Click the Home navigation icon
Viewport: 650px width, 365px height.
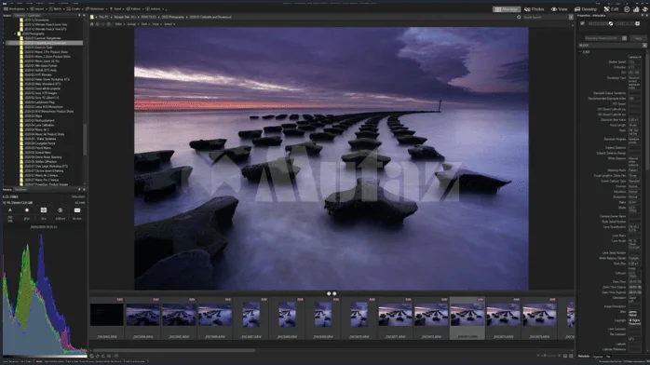click(x=92, y=24)
